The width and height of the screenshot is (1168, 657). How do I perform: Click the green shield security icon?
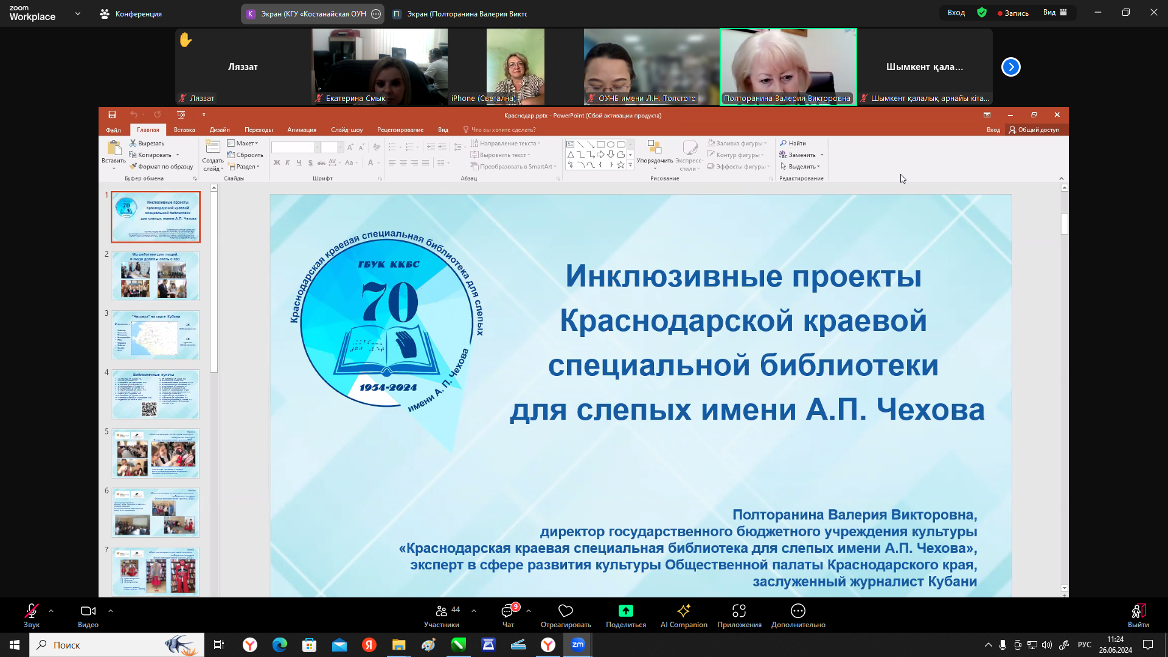(982, 13)
